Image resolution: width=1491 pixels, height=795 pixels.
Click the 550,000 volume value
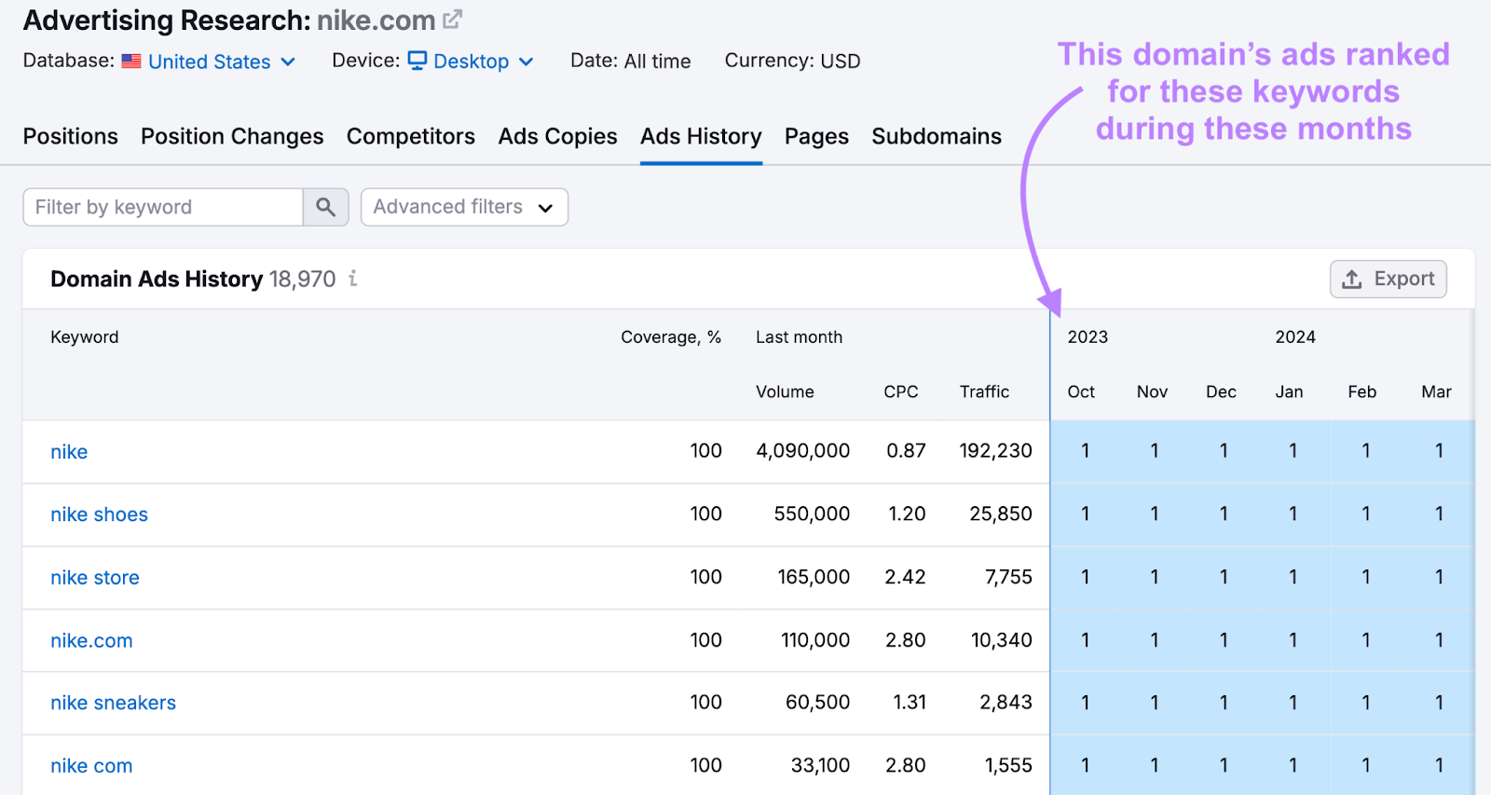812,514
